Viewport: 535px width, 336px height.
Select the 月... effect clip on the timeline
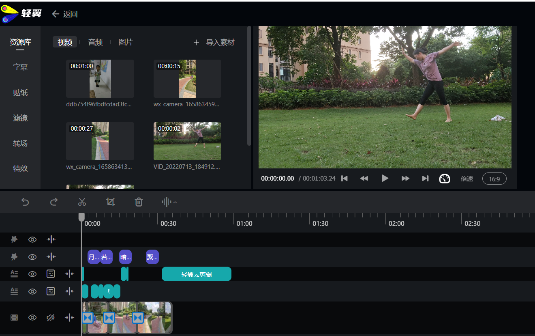point(94,257)
